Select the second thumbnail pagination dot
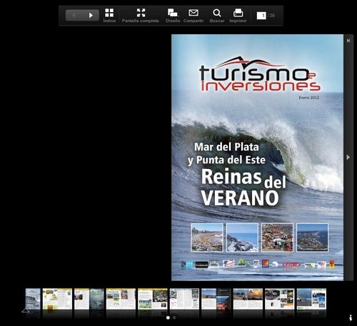357x326 pixels. (174, 317)
